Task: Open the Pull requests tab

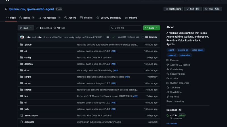Action: click(49, 18)
